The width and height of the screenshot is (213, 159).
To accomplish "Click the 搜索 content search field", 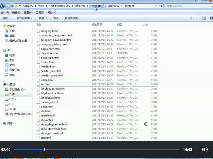I will click(185, 6).
